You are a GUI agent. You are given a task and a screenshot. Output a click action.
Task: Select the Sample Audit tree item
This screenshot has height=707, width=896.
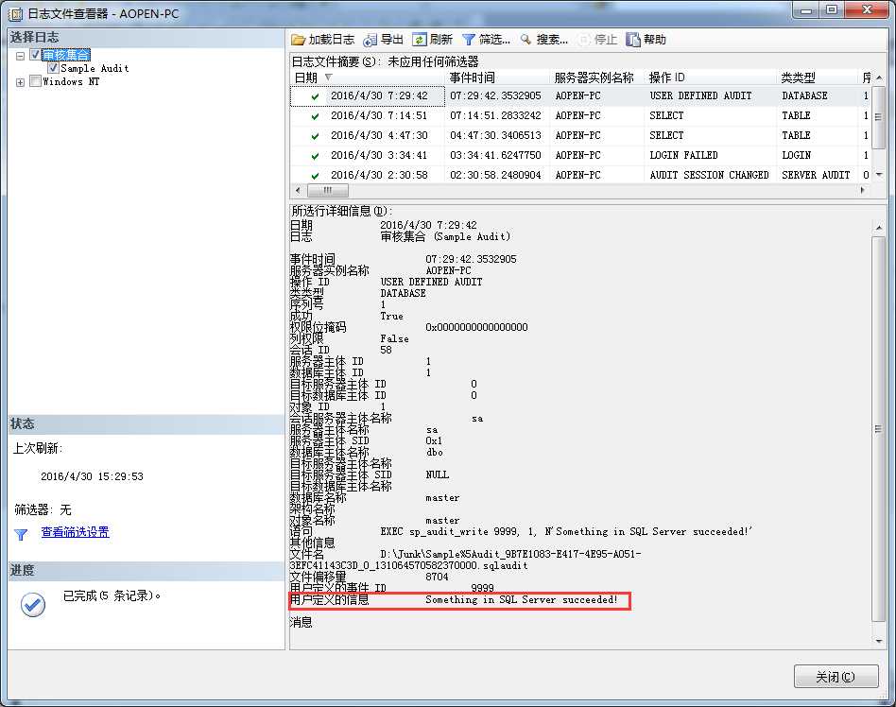coord(95,68)
